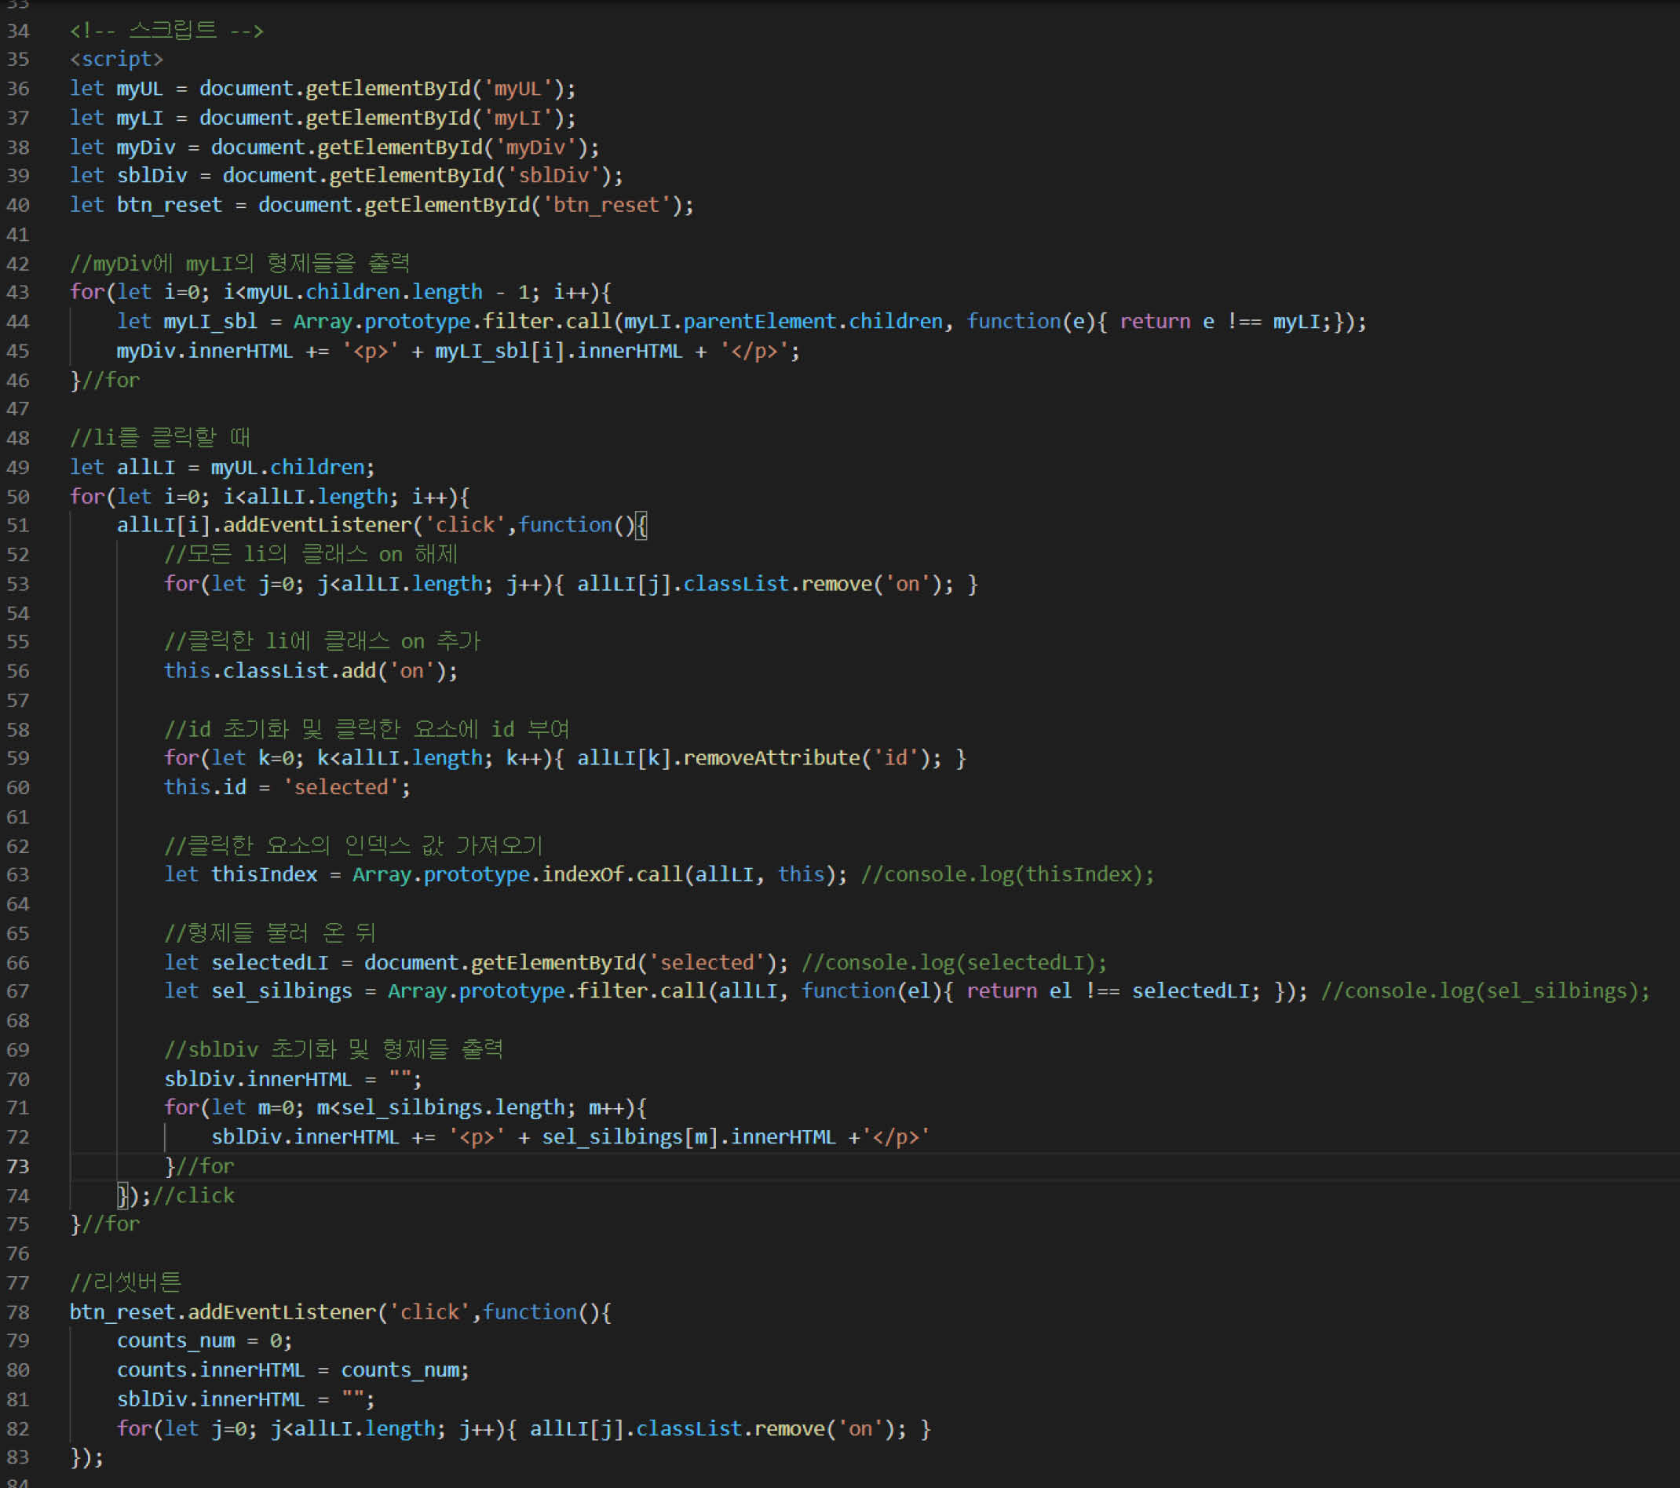Screen dimensions: 1680x1488
Task: Click the '<script>' opening tag
Action: (117, 59)
